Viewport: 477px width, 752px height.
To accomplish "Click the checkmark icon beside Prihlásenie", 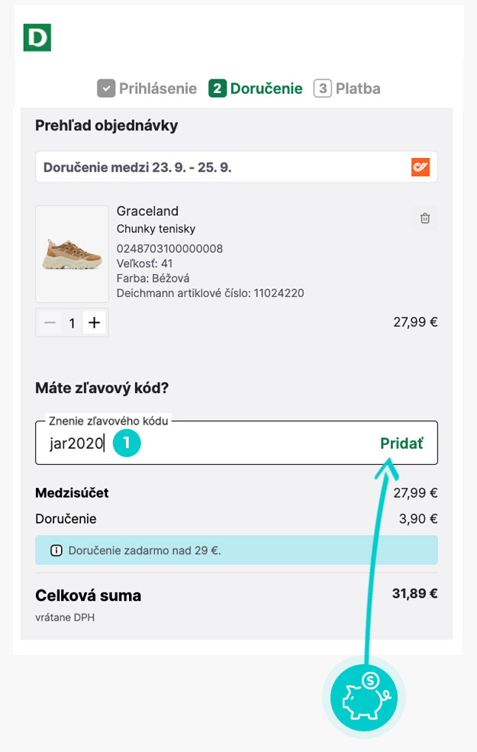I will point(106,89).
